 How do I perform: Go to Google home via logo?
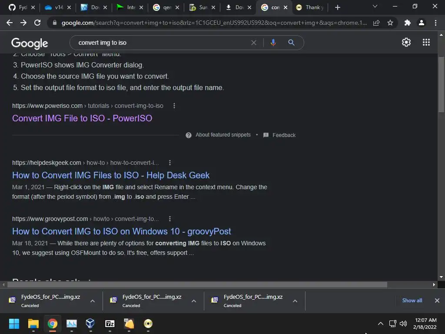point(30,43)
